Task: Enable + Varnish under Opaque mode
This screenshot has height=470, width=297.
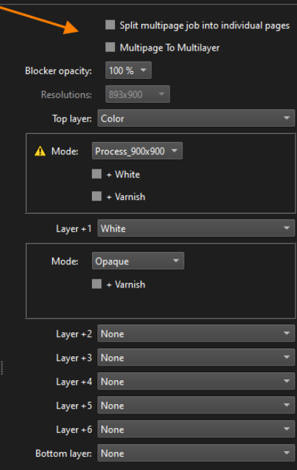Action: 96,284
